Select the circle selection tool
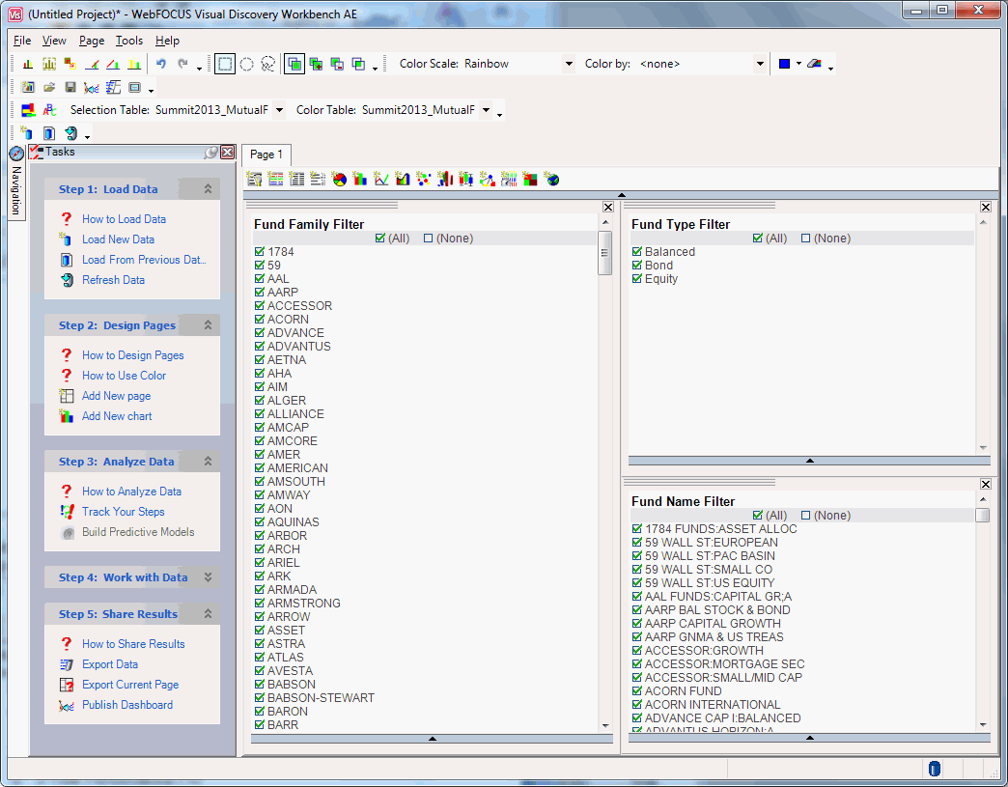 247,64
